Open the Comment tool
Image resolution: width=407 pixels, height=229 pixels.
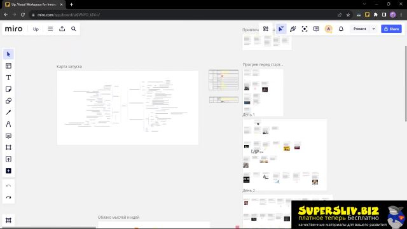(8, 135)
